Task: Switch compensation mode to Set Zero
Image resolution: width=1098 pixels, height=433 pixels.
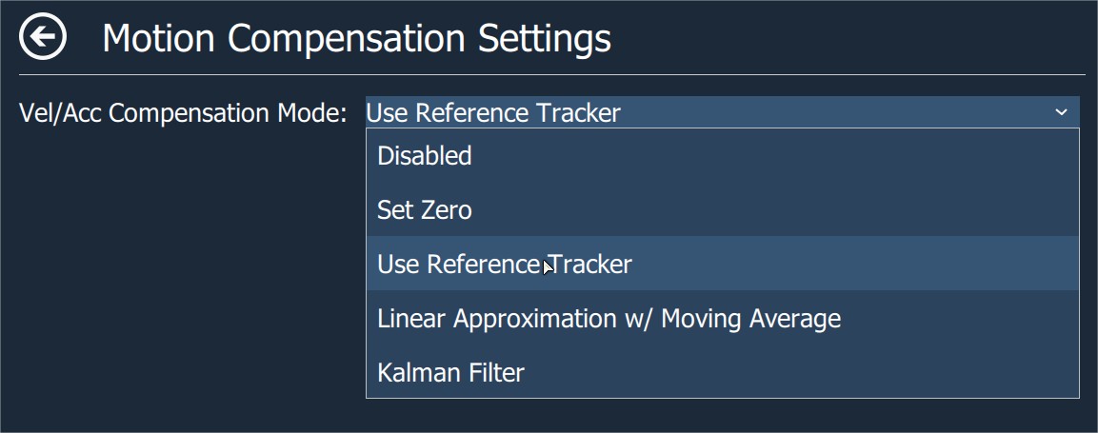Action: [425, 210]
